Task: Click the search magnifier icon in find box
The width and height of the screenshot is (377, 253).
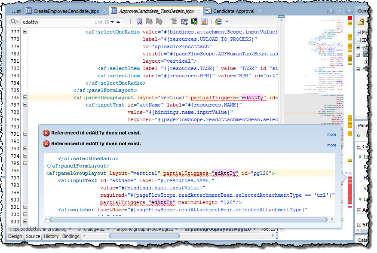Action: click(14, 21)
